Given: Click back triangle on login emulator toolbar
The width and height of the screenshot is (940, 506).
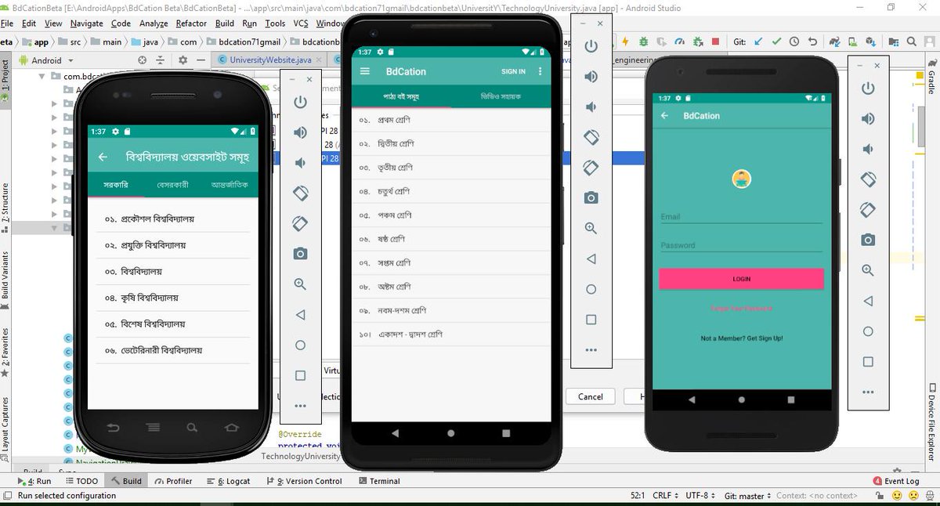Looking at the screenshot, I should click(867, 301).
